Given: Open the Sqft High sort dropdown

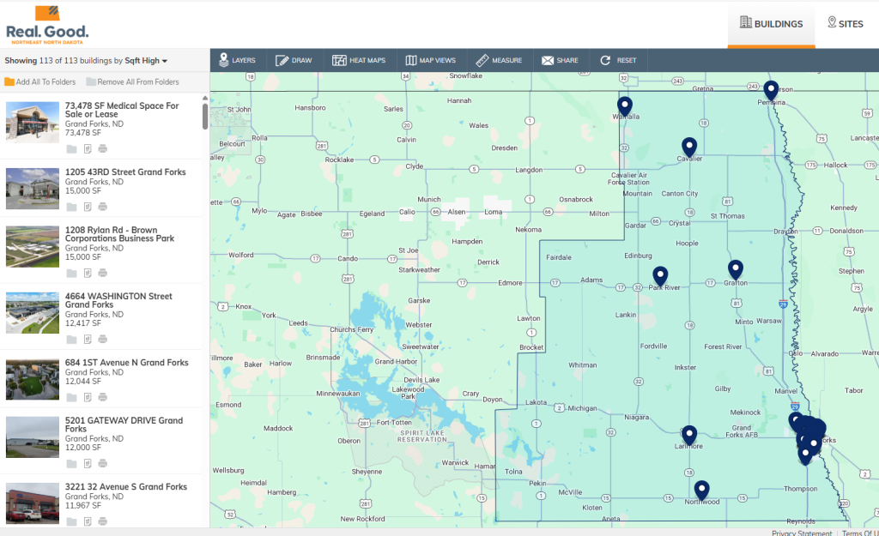Looking at the screenshot, I should coord(146,61).
